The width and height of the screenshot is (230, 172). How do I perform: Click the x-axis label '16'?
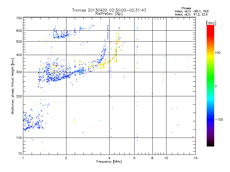pyautogui.click(x=195, y=158)
